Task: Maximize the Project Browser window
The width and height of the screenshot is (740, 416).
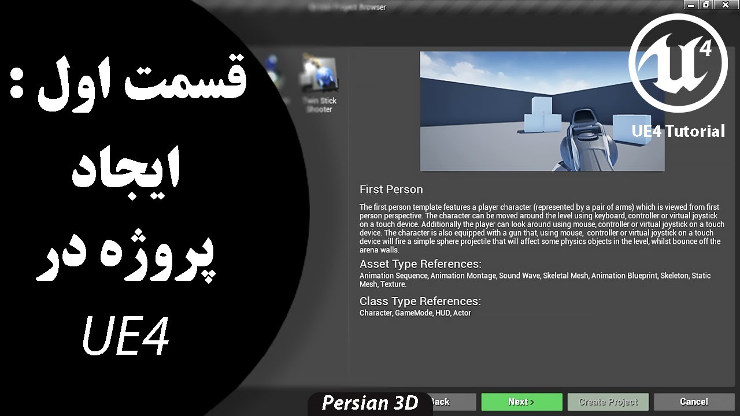Action: point(706,5)
